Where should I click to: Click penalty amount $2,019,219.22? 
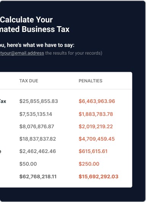click(x=96, y=126)
